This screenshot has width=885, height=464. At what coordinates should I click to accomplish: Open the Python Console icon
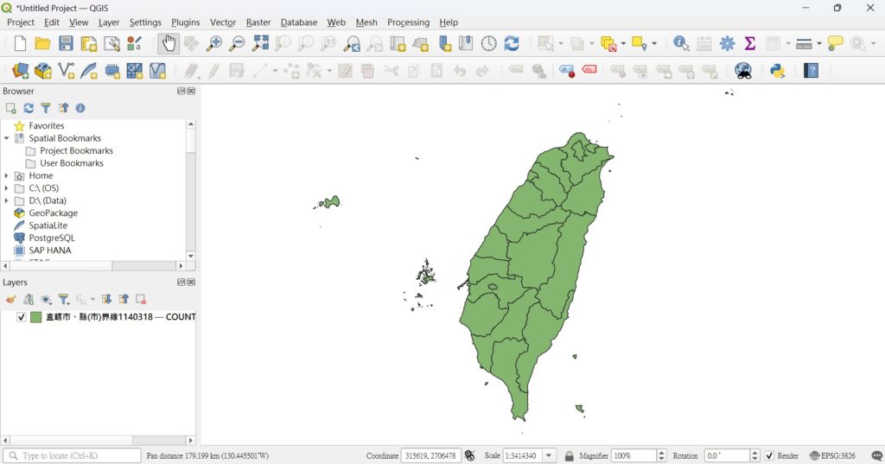click(777, 71)
